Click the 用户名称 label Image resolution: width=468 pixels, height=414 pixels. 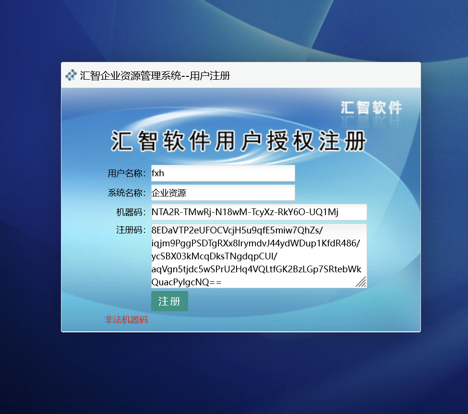(127, 173)
